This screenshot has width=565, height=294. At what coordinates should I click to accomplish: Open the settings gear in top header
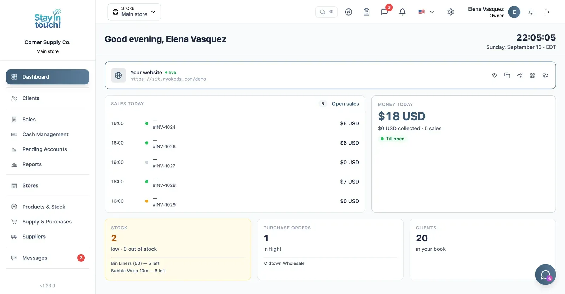[x=451, y=12]
